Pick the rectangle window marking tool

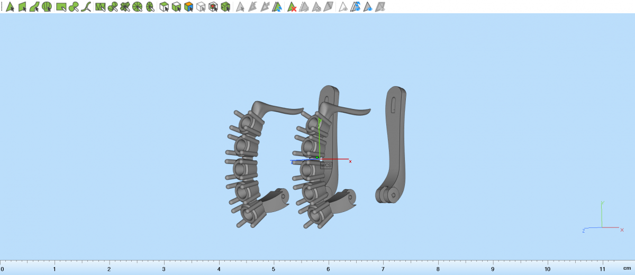tap(61, 7)
